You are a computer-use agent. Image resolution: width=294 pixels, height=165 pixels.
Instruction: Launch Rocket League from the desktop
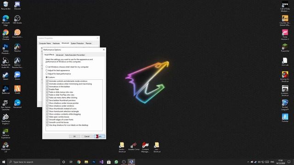[x=285, y=105]
